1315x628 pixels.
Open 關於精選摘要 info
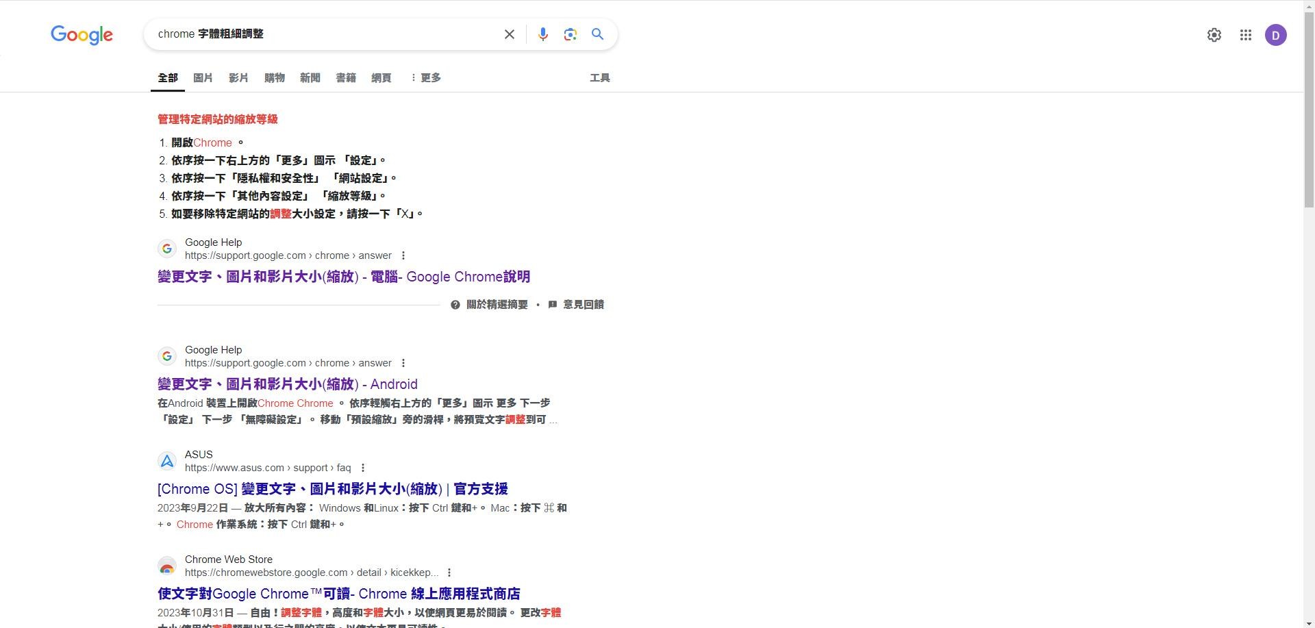(489, 305)
